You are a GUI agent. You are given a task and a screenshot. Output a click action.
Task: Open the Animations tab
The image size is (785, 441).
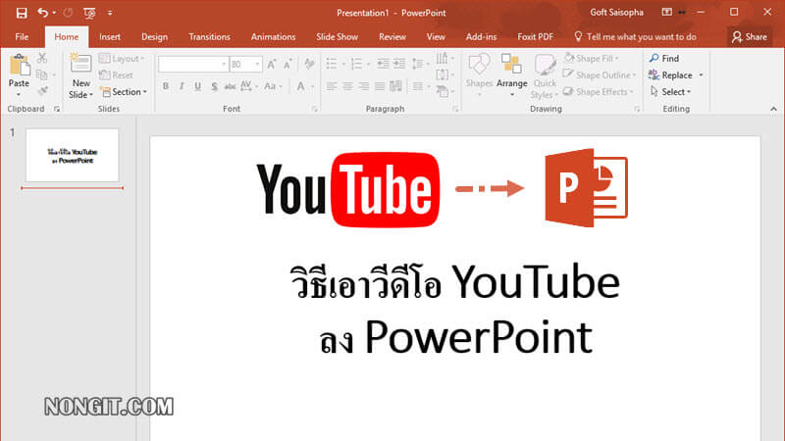(x=273, y=37)
